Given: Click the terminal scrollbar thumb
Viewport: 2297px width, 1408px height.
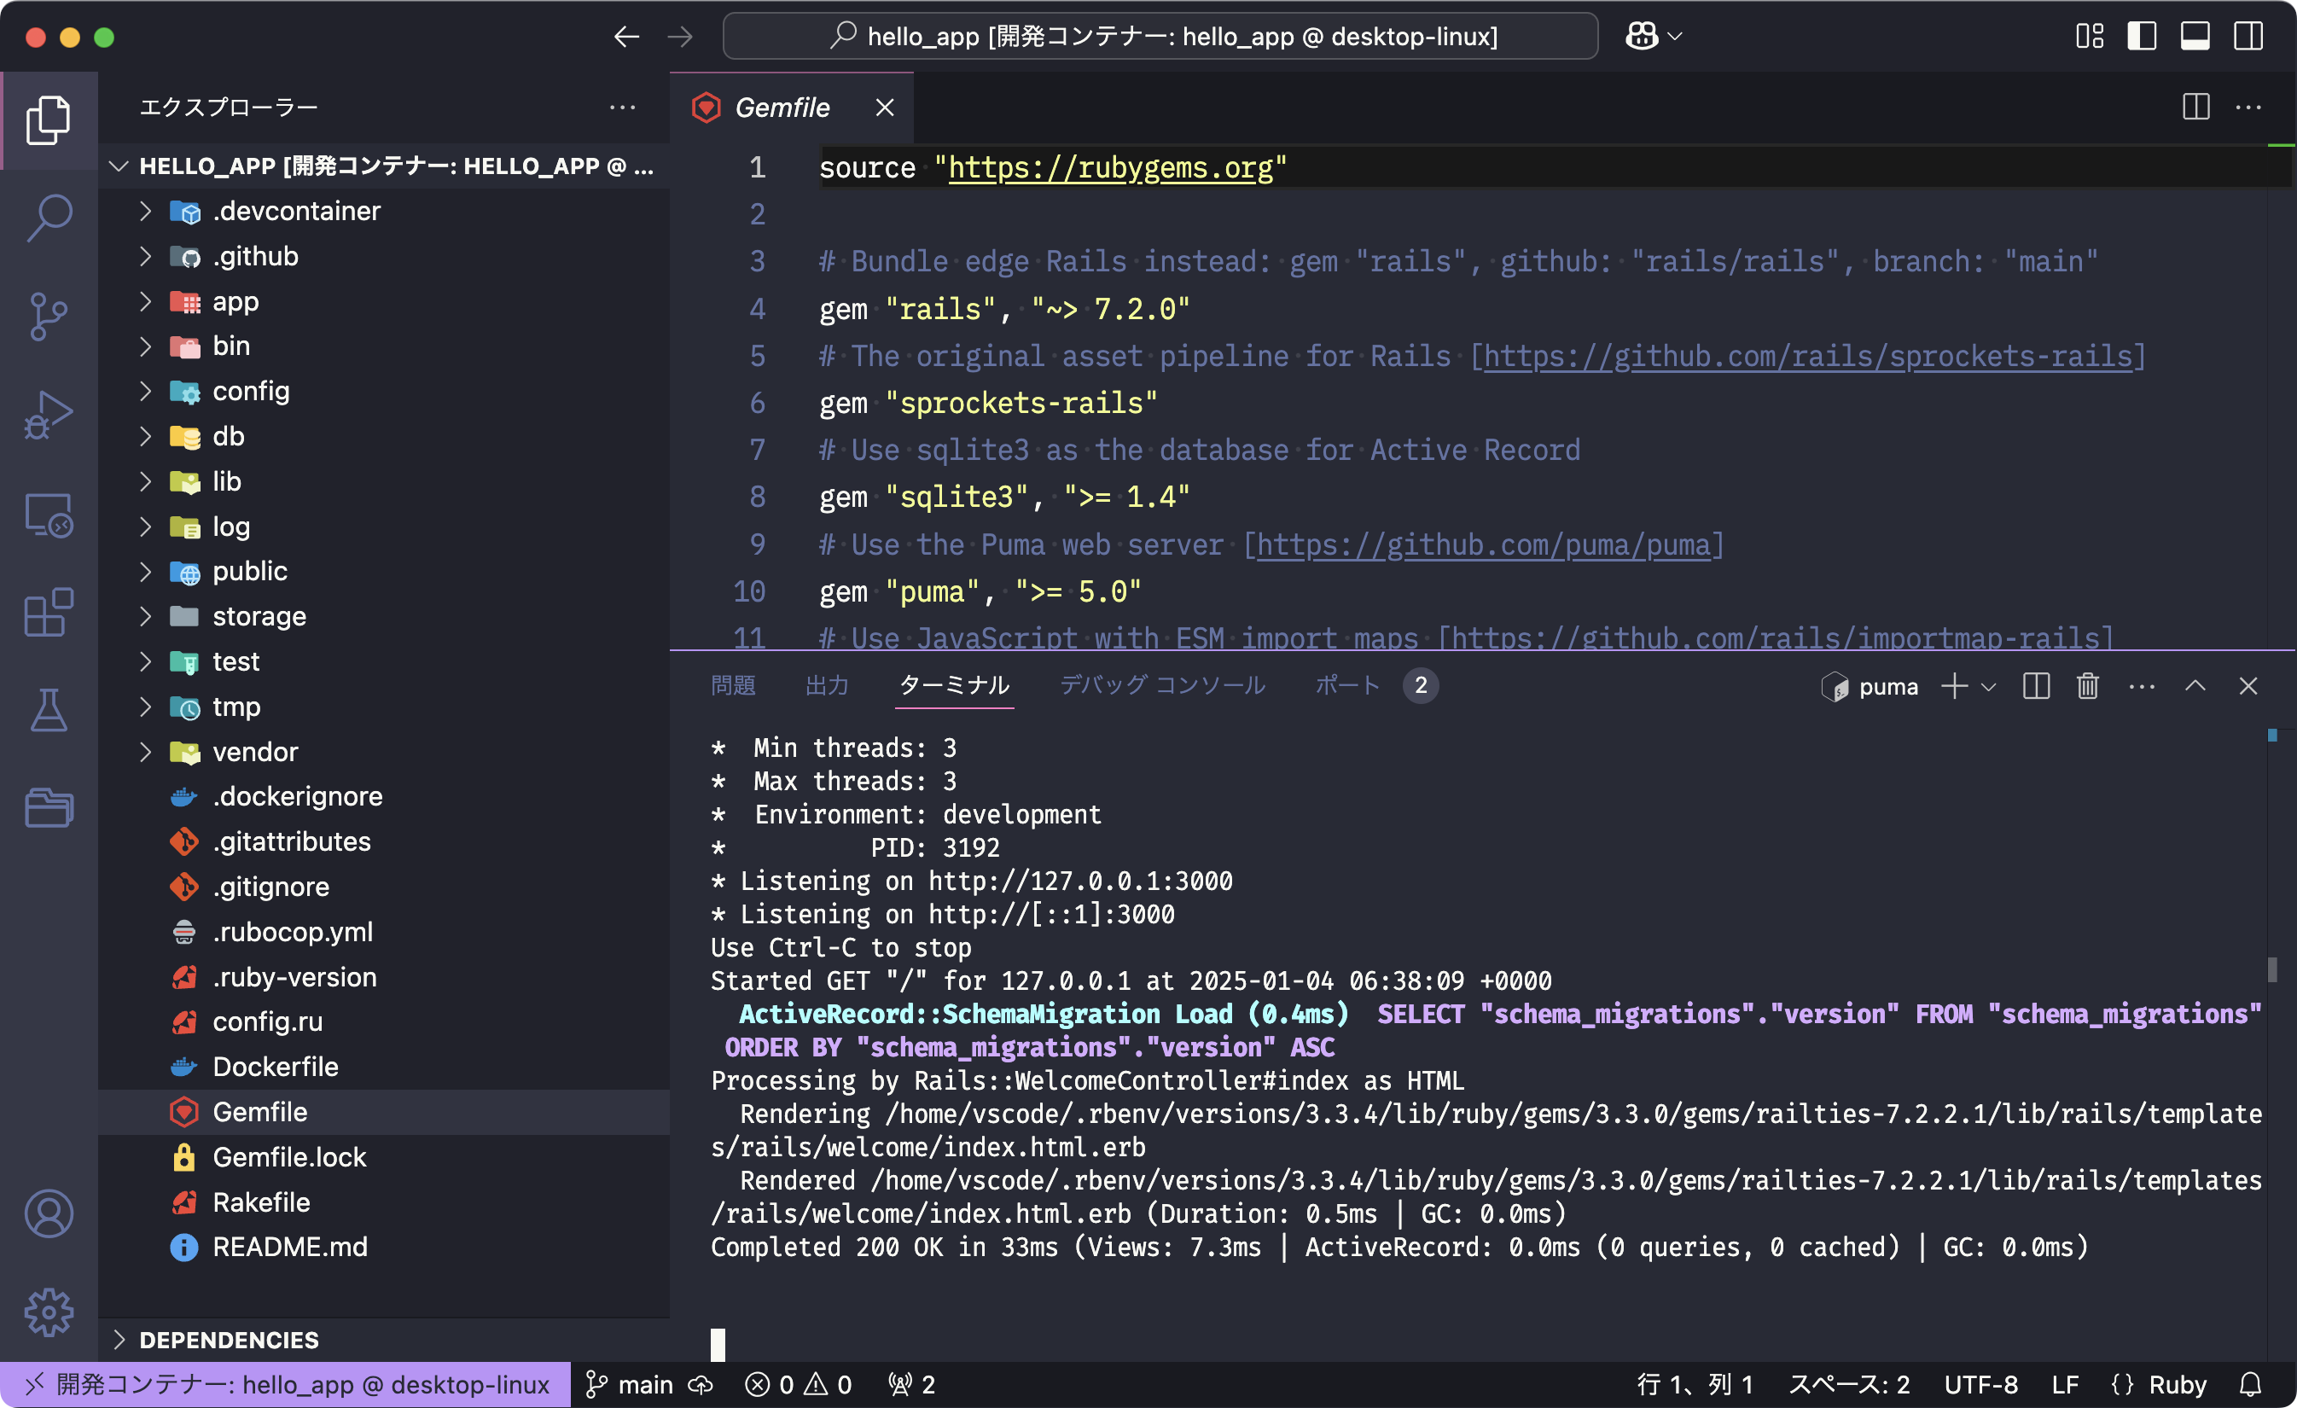Looking at the screenshot, I should point(2272,969).
